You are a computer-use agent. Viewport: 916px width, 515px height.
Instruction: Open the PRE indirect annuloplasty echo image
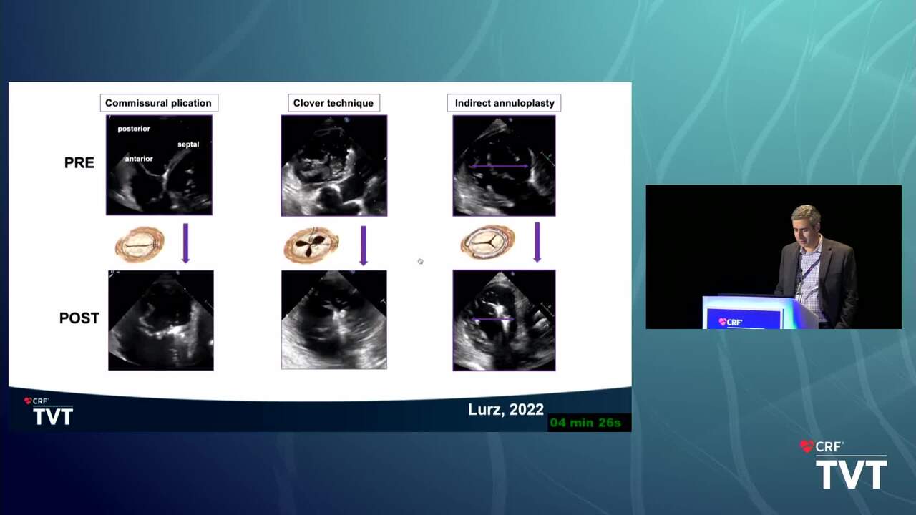point(504,165)
